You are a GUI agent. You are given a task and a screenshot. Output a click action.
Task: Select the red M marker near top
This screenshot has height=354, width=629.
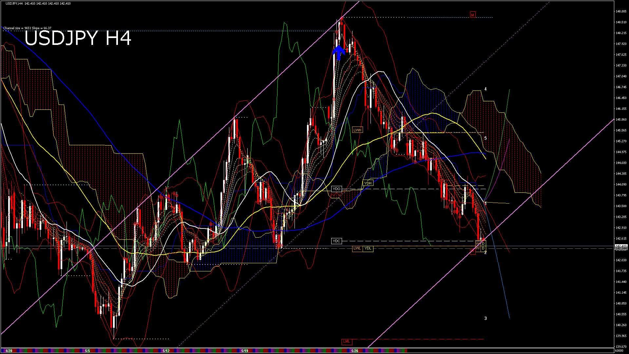[x=472, y=15]
